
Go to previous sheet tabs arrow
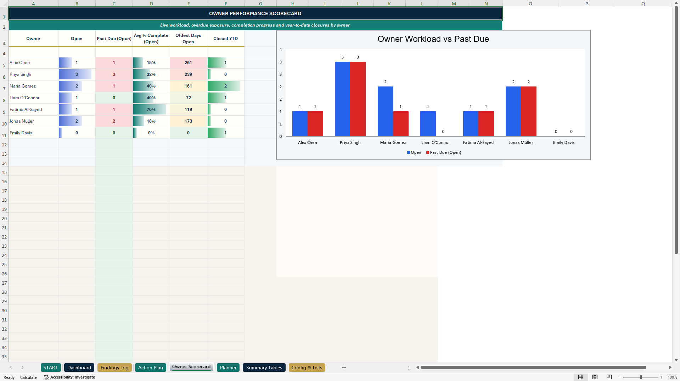[x=11, y=368]
